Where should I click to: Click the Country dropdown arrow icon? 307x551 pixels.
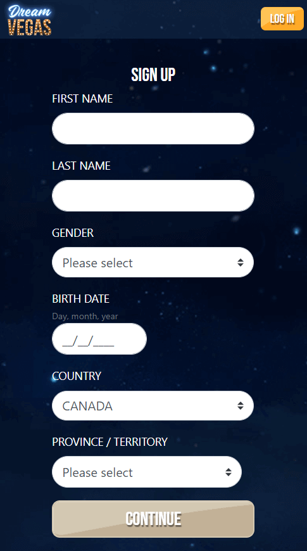(241, 406)
